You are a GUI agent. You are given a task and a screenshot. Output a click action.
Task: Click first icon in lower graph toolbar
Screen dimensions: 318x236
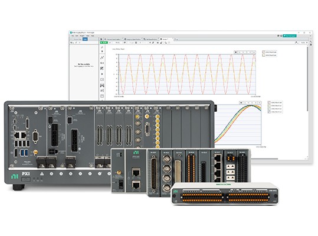pos(241,103)
